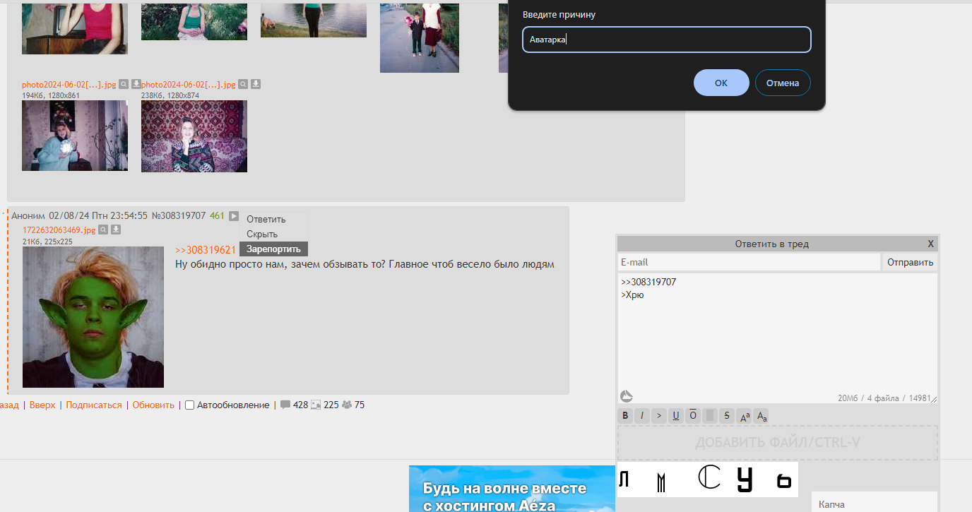Open the photo2024-06-02 file link sized 194Кб
The image size is (972, 512).
coord(69,85)
